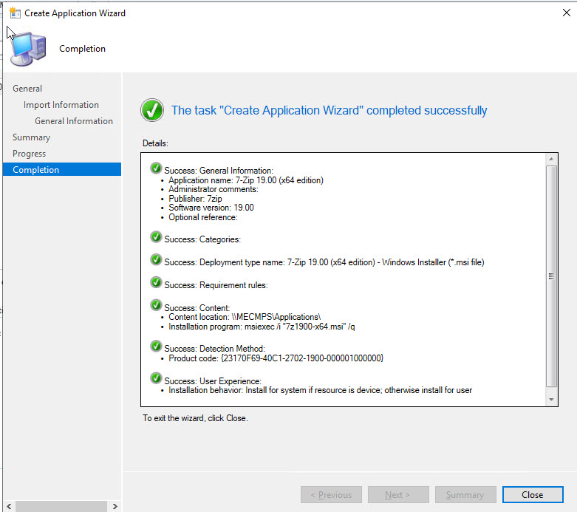This screenshot has width=577, height=512.
Task: Click the green check beside Success: Categories
Action: click(x=156, y=237)
